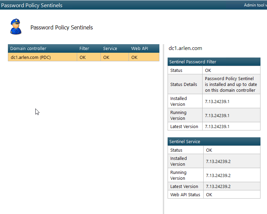Click Password Filter Latest Version 7.13.24239.1
Screen dimensions: 267x214
point(217,127)
